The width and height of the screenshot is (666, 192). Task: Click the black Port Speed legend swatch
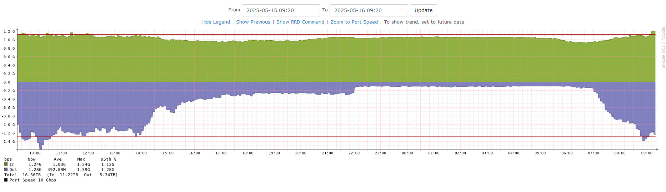tap(6, 180)
